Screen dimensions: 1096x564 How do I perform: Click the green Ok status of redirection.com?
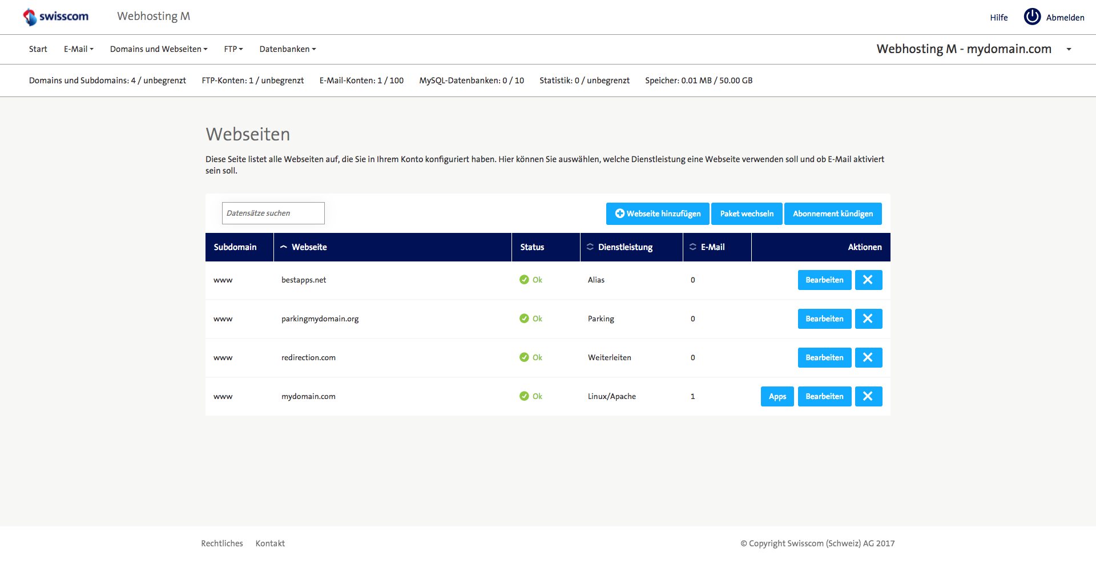531,357
